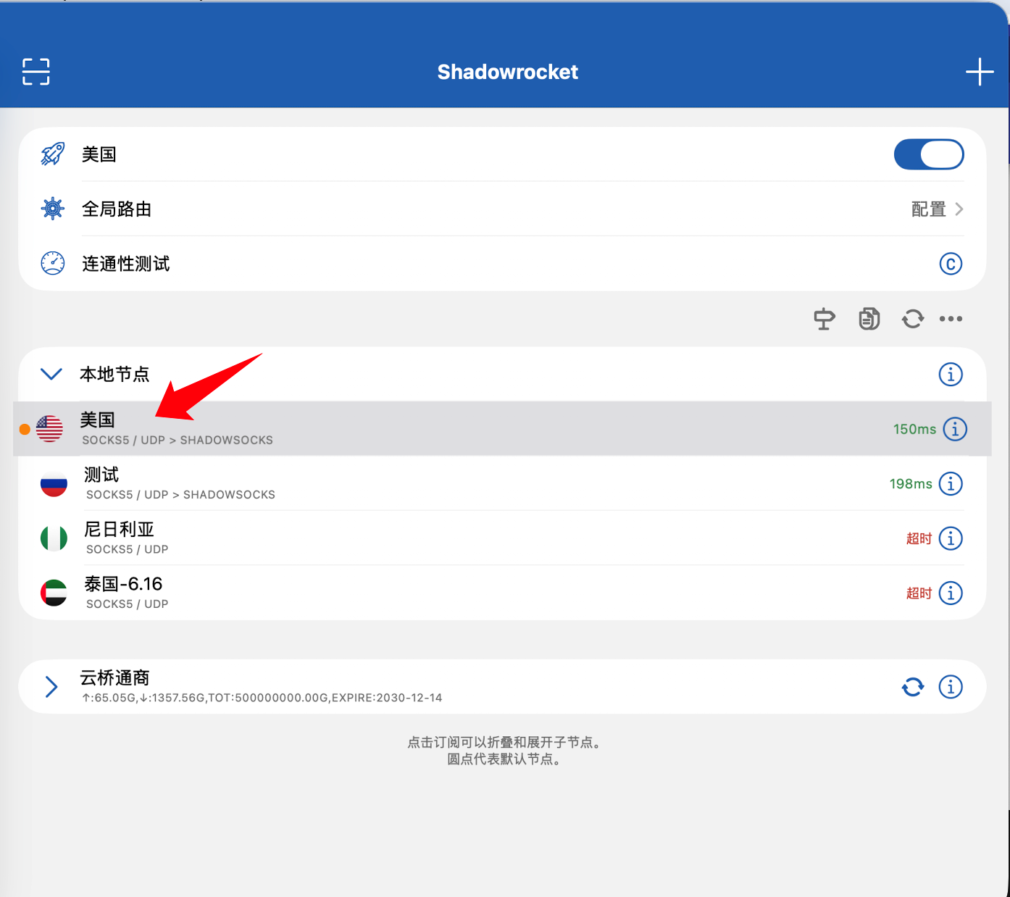Image resolution: width=1010 pixels, height=897 pixels.
Task: Click the copy documents toolbar icon
Action: [869, 319]
